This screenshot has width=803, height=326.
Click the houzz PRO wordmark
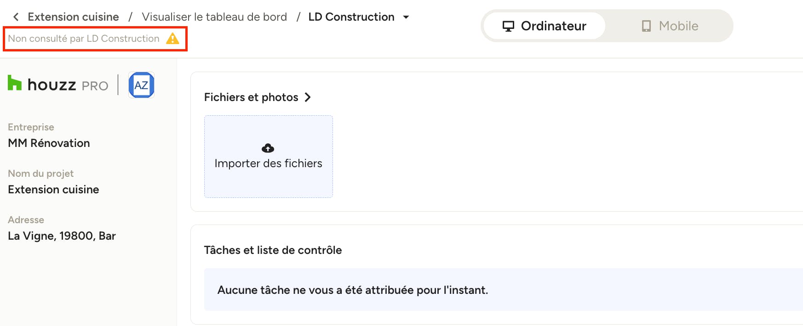[x=68, y=85]
